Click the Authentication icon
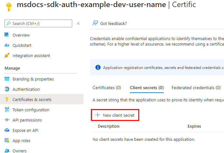Viewport: 224px width, 153px height. pyautogui.click(x=7, y=89)
